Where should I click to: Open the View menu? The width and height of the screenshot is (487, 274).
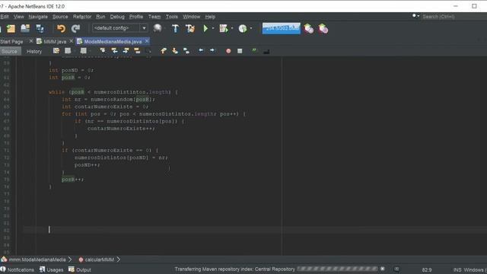pyautogui.click(x=18, y=17)
